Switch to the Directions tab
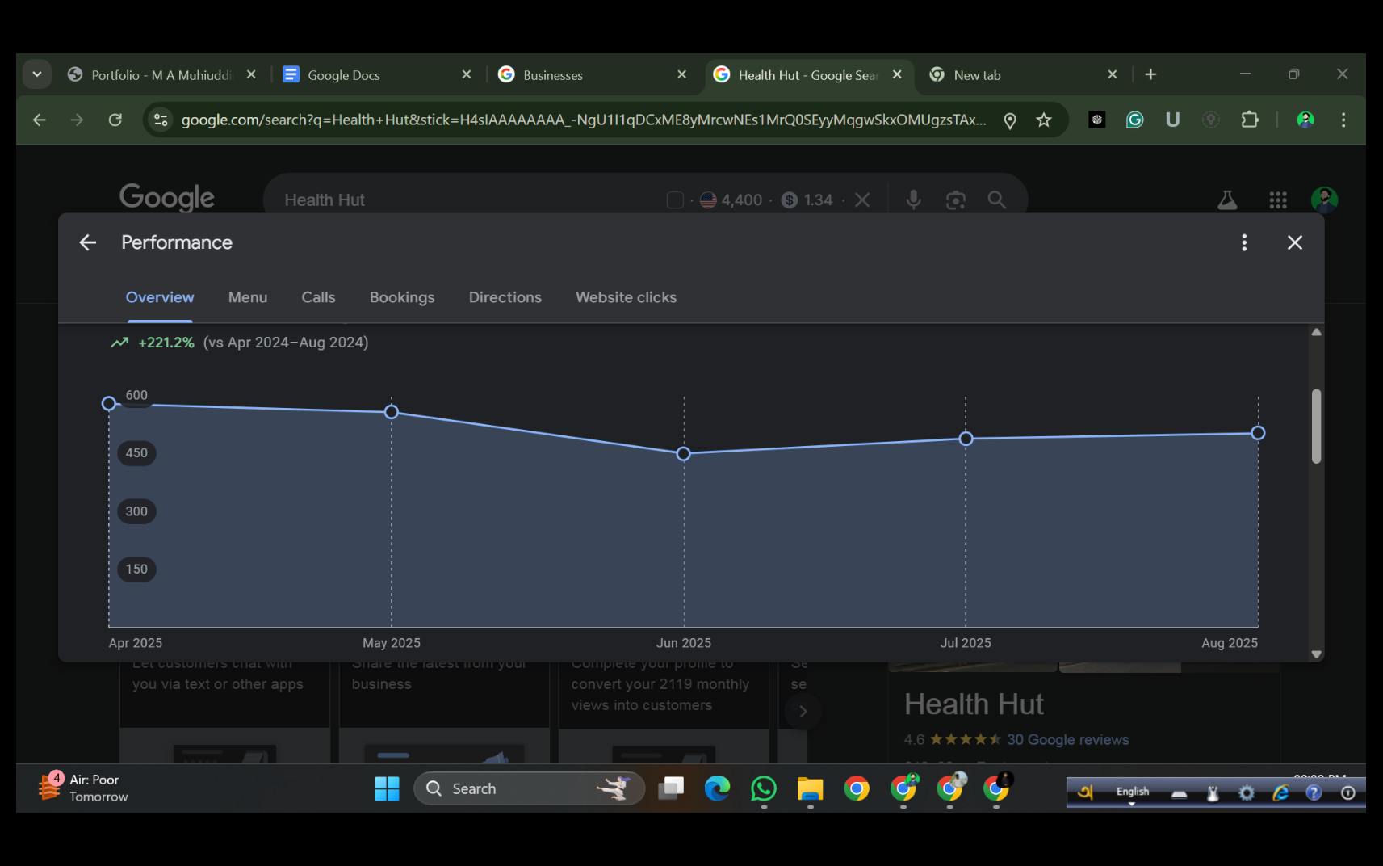 pos(505,297)
